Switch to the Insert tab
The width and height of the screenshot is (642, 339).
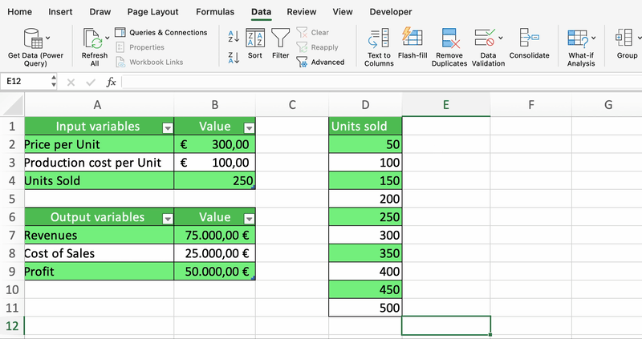[x=60, y=12]
